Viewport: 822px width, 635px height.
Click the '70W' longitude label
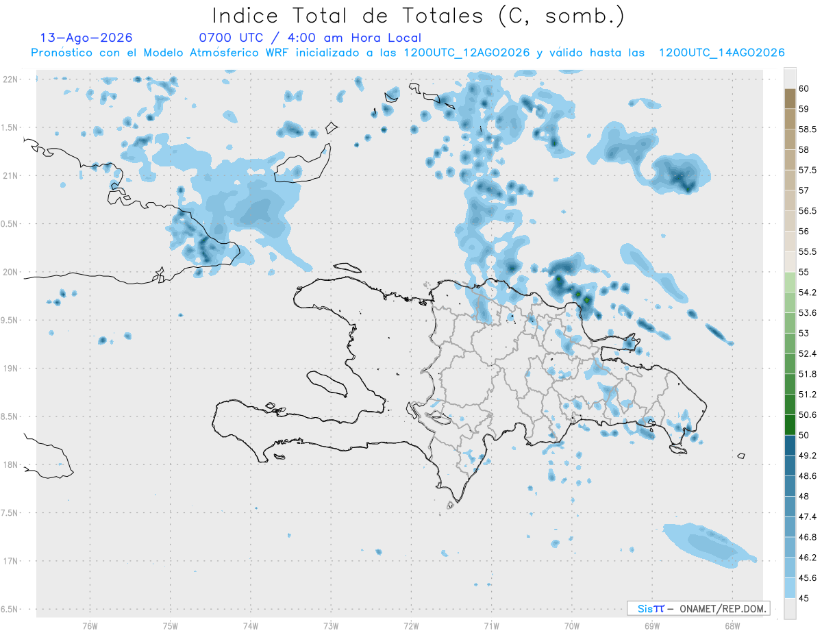(572, 625)
